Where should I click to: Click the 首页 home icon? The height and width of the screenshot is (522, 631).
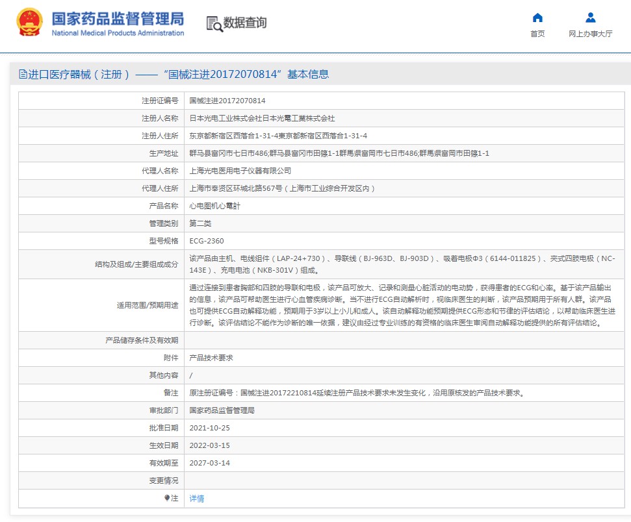tap(537, 18)
